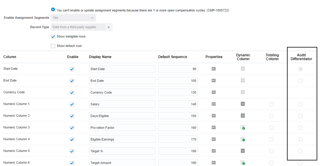Select Audit Differentiator radio for Numeric Column 4

(x=300, y=139)
